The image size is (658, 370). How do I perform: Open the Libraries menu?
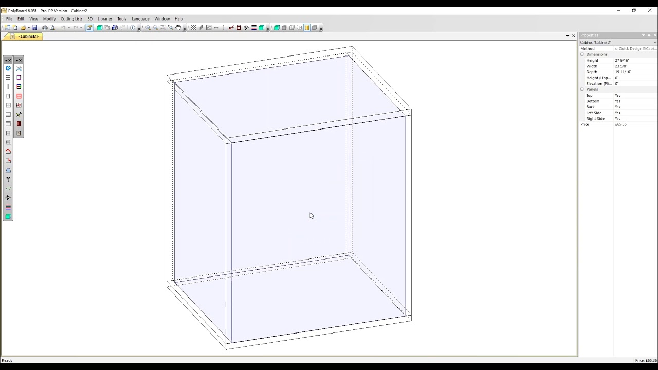pos(105,18)
